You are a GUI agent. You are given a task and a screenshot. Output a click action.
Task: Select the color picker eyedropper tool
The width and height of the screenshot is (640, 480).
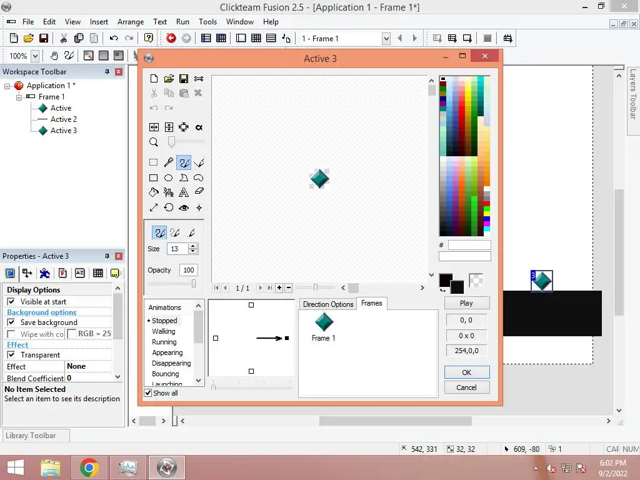click(x=169, y=162)
